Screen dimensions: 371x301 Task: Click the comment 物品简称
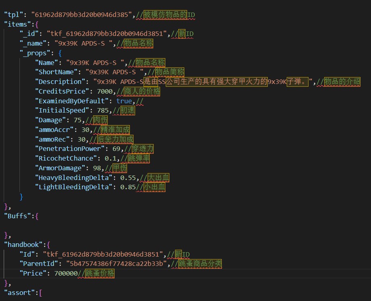170,72
